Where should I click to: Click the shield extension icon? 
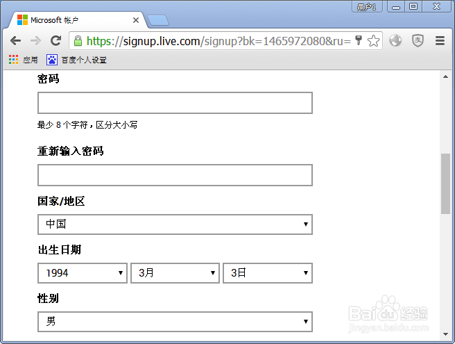418,40
